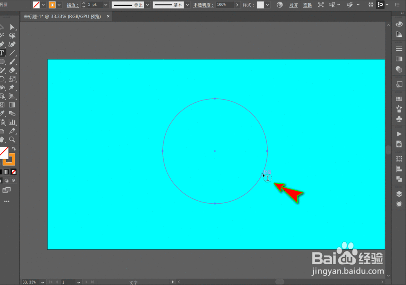
Task: Select the Eraser tool
Action: pos(12,70)
